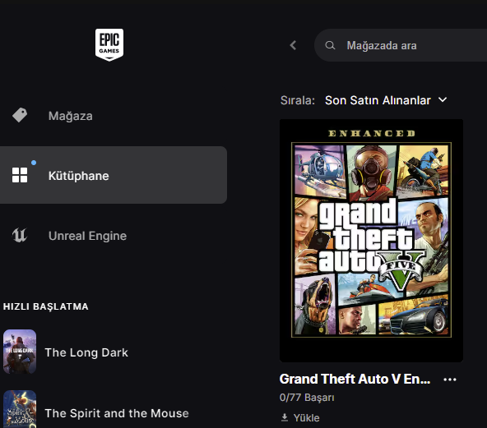Click The Long Dark thumbnail
The width and height of the screenshot is (487, 428).
[x=20, y=352]
